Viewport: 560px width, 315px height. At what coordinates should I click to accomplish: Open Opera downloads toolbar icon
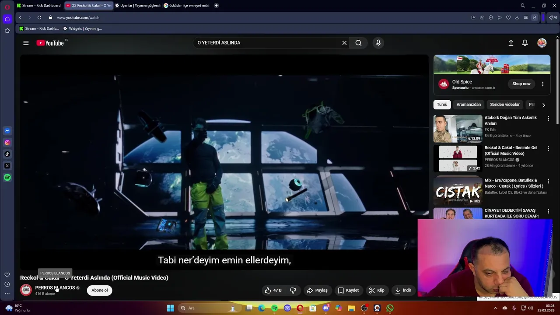point(517,17)
